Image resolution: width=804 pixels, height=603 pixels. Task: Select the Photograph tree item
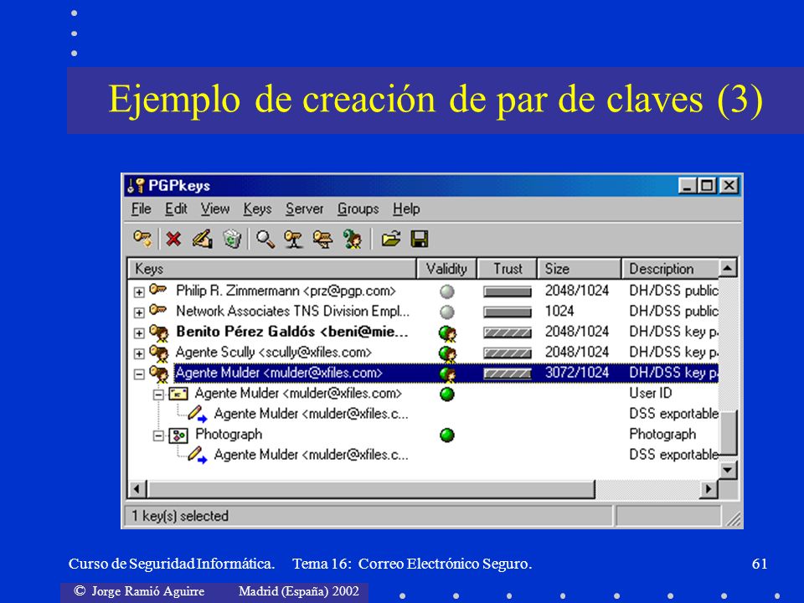tap(229, 435)
